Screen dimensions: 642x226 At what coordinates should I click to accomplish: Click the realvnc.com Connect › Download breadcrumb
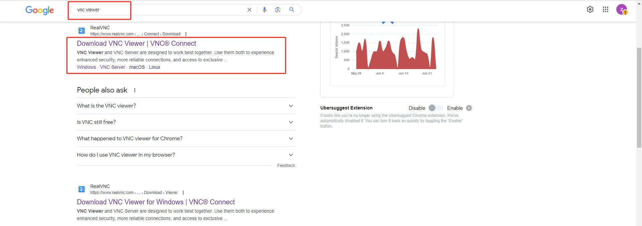135,34
